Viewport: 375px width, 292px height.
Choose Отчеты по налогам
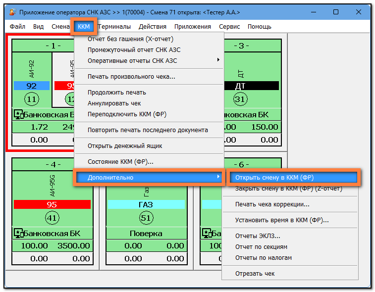[290, 257]
